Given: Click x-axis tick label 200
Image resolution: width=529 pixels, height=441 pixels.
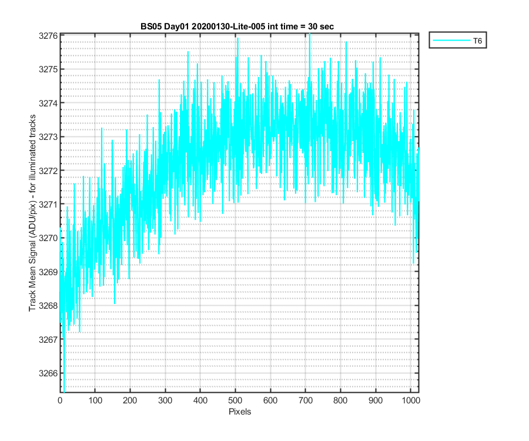Looking at the screenshot, I should (x=130, y=400).
